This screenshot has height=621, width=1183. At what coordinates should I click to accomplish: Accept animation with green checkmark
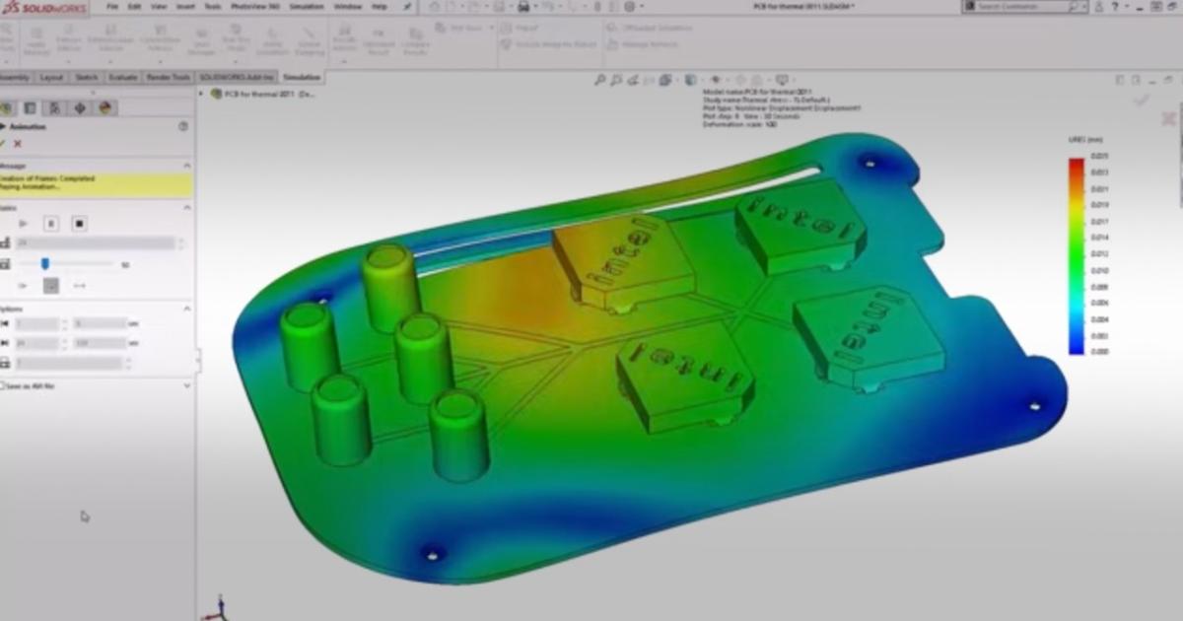pyautogui.click(x=3, y=143)
